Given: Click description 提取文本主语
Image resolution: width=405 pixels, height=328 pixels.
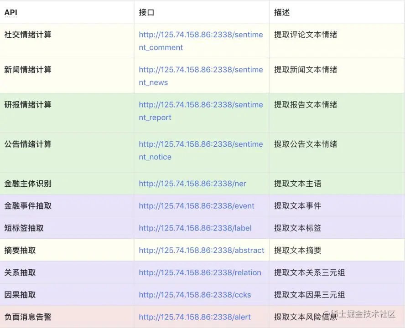Looking at the screenshot, I should [x=298, y=184].
